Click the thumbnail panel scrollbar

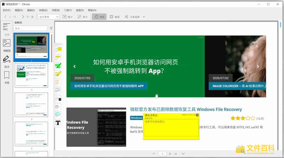pyautogui.click(x=51, y=48)
